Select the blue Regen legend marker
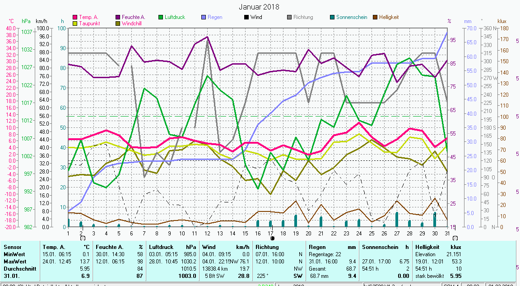Image resolution: width=520 pixels, height=286 pixels. [204, 17]
